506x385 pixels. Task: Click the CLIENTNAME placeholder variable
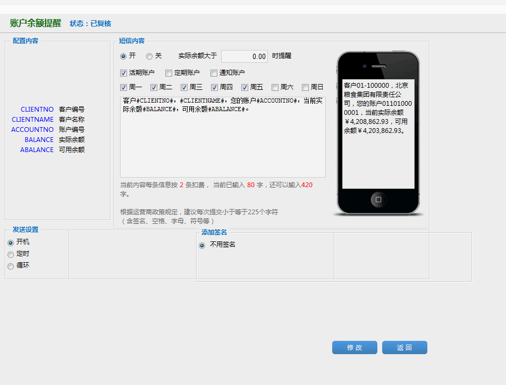pyautogui.click(x=33, y=120)
